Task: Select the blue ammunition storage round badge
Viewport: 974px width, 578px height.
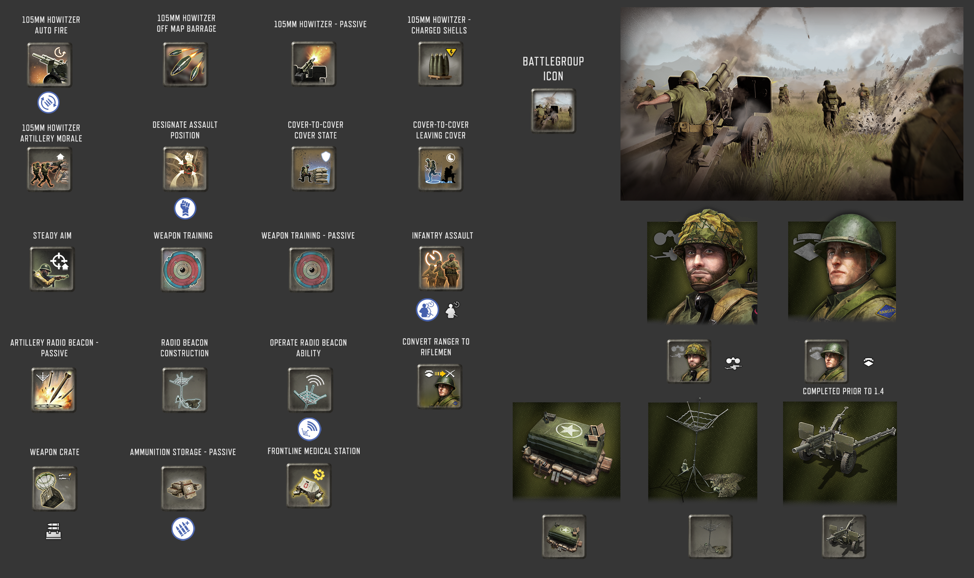Action: click(x=183, y=528)
